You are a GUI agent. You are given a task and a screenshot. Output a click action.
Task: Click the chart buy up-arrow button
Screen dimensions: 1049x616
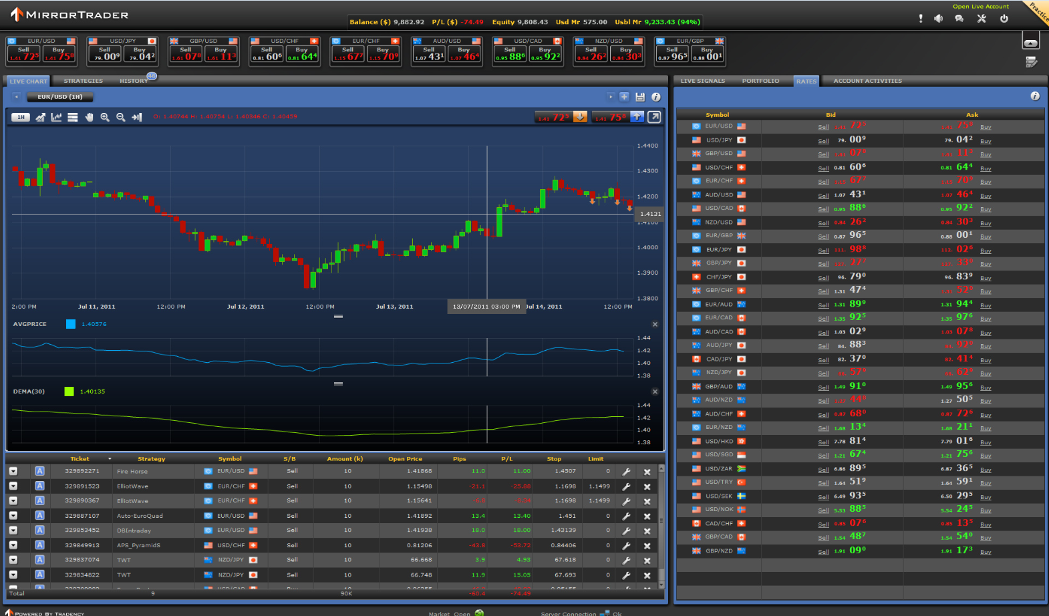tap(637, 117)
